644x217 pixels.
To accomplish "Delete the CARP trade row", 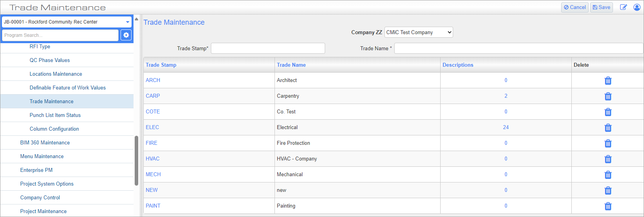I will (x=608, y=96).
